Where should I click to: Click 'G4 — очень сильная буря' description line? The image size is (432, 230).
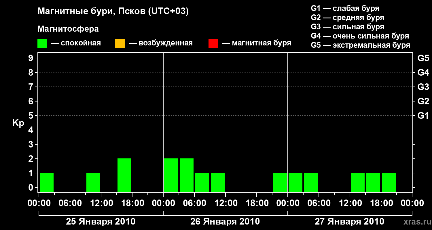(x=360, y=36)
